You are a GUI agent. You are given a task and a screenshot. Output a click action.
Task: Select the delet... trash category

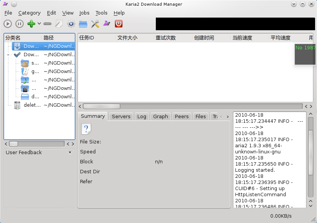point(43,105)
